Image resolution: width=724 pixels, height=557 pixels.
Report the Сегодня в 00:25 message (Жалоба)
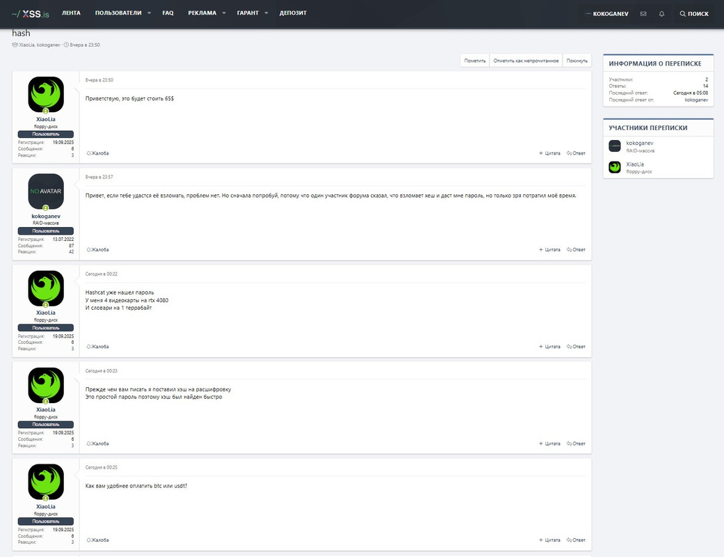[x=98, y=540]
